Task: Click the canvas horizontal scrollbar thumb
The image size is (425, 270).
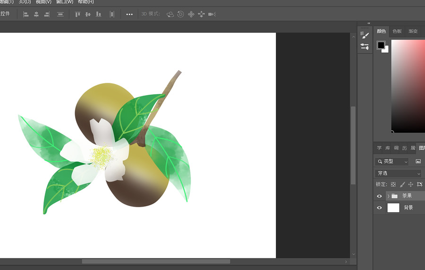Action: [x=156, y=261]
